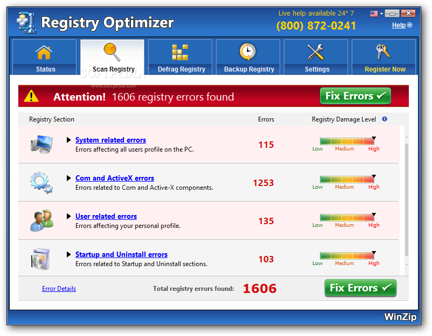Open the Error Details link
The image size is (432, 336).
pyautogui.click(x=59, y=289)
